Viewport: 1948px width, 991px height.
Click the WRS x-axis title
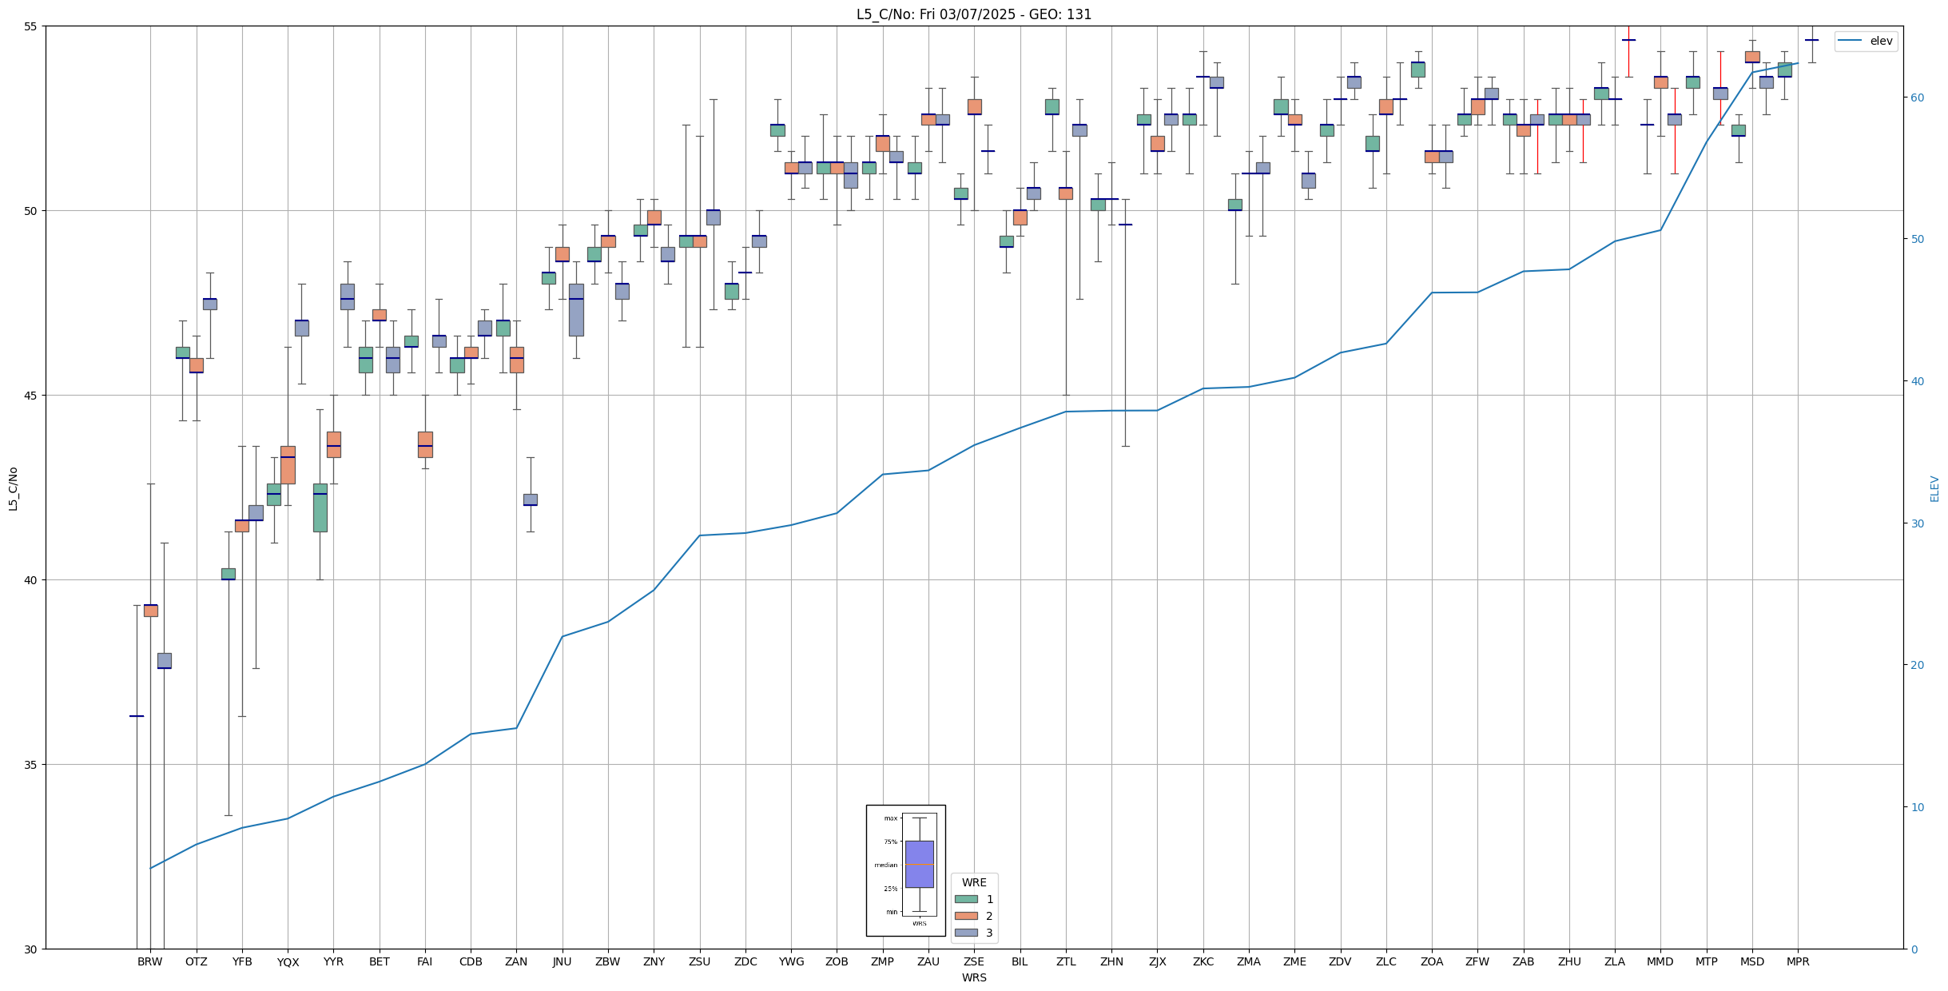[973, 977]
